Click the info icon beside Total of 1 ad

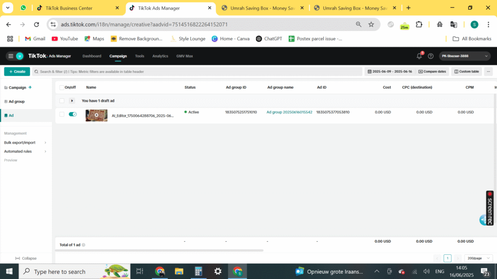(83, 245)
